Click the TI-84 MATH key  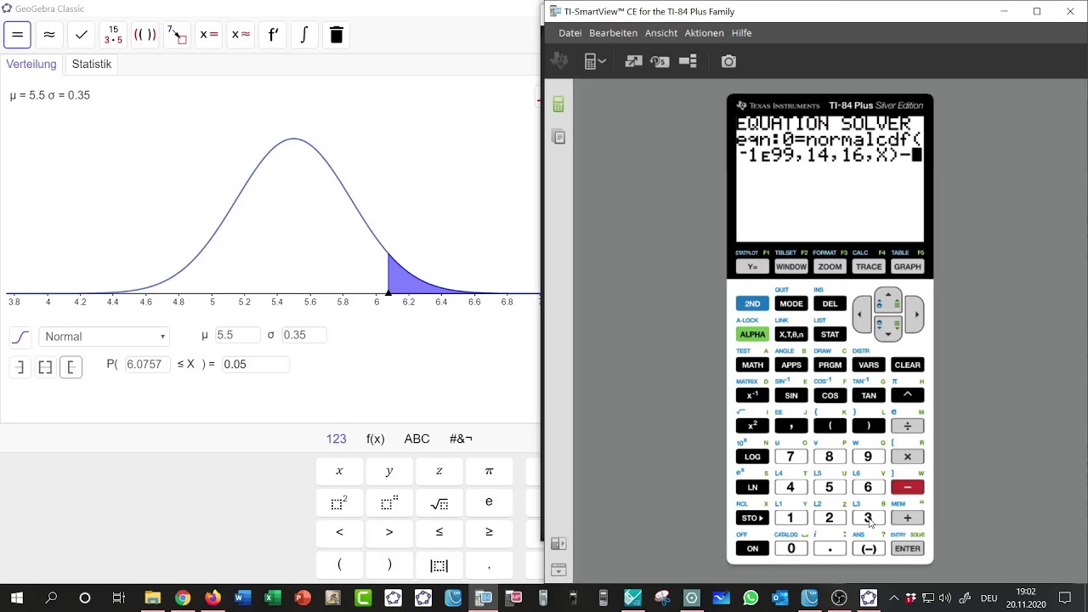[752, 365]
